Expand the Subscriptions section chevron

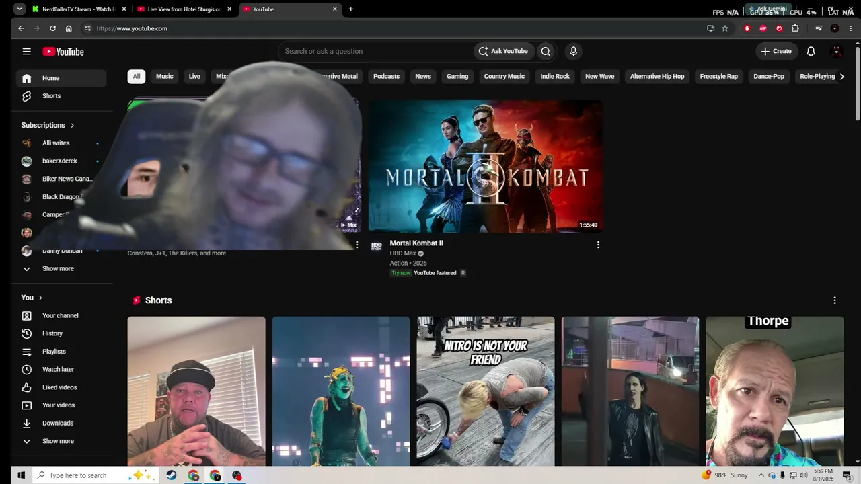pyautogui.click(x=72, y=125)
